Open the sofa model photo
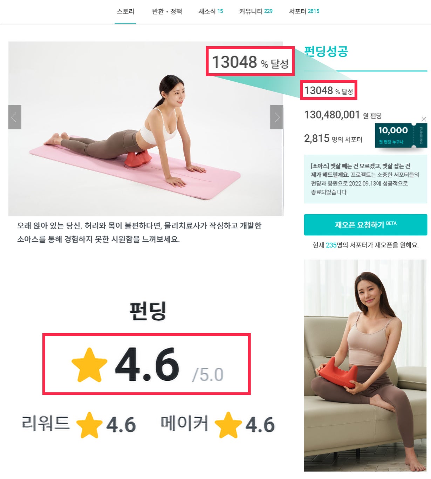Viewport: 431px width, 479px height. coord(365,365)
